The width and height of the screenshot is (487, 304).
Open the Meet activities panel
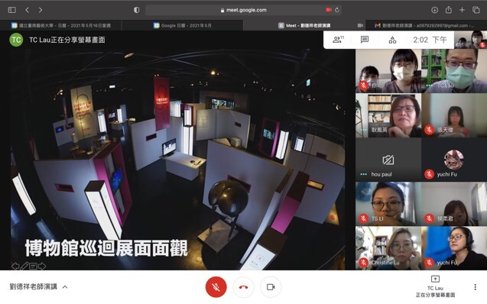pos(393,40)
